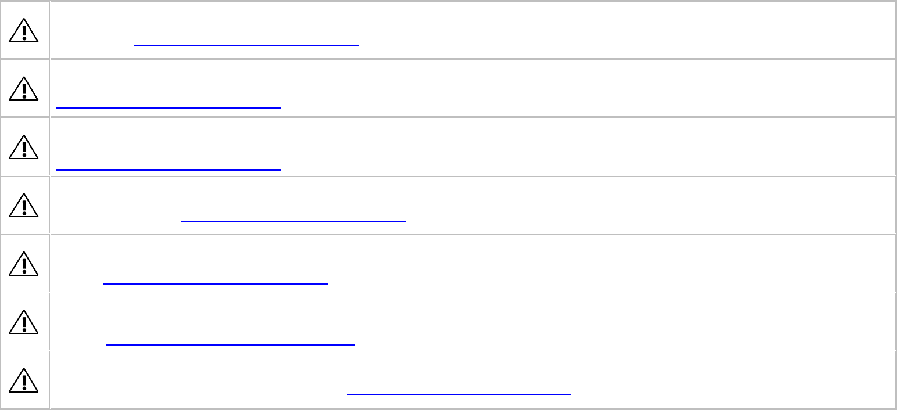The height and width of the screenshot is (410, 897).
Task: Select the second row's empty content cell
Action: pos(472,88)
